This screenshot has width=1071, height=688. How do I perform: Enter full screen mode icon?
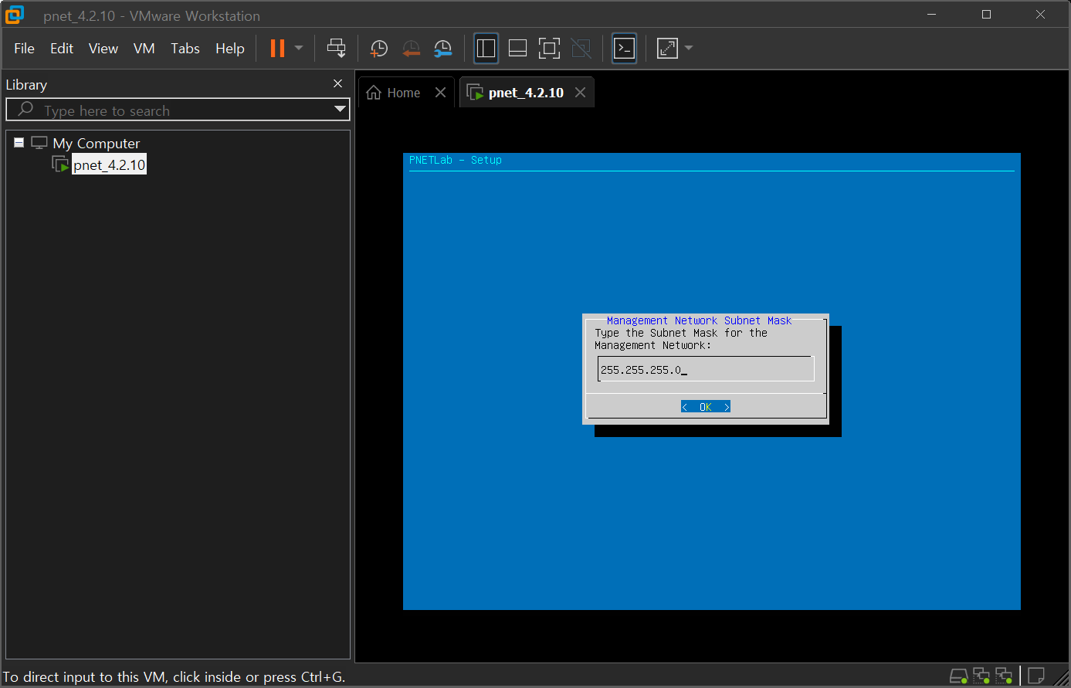click(549, 48)
